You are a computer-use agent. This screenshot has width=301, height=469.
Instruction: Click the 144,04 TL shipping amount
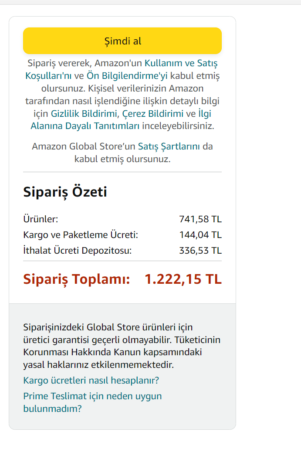(x=200, y=235)
